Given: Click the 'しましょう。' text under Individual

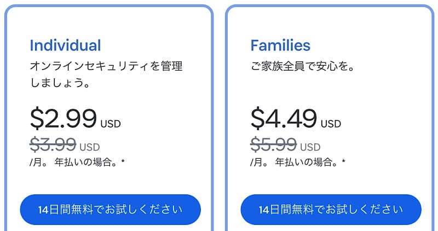Looking at the screenshot, I should (x=60, y=84).
